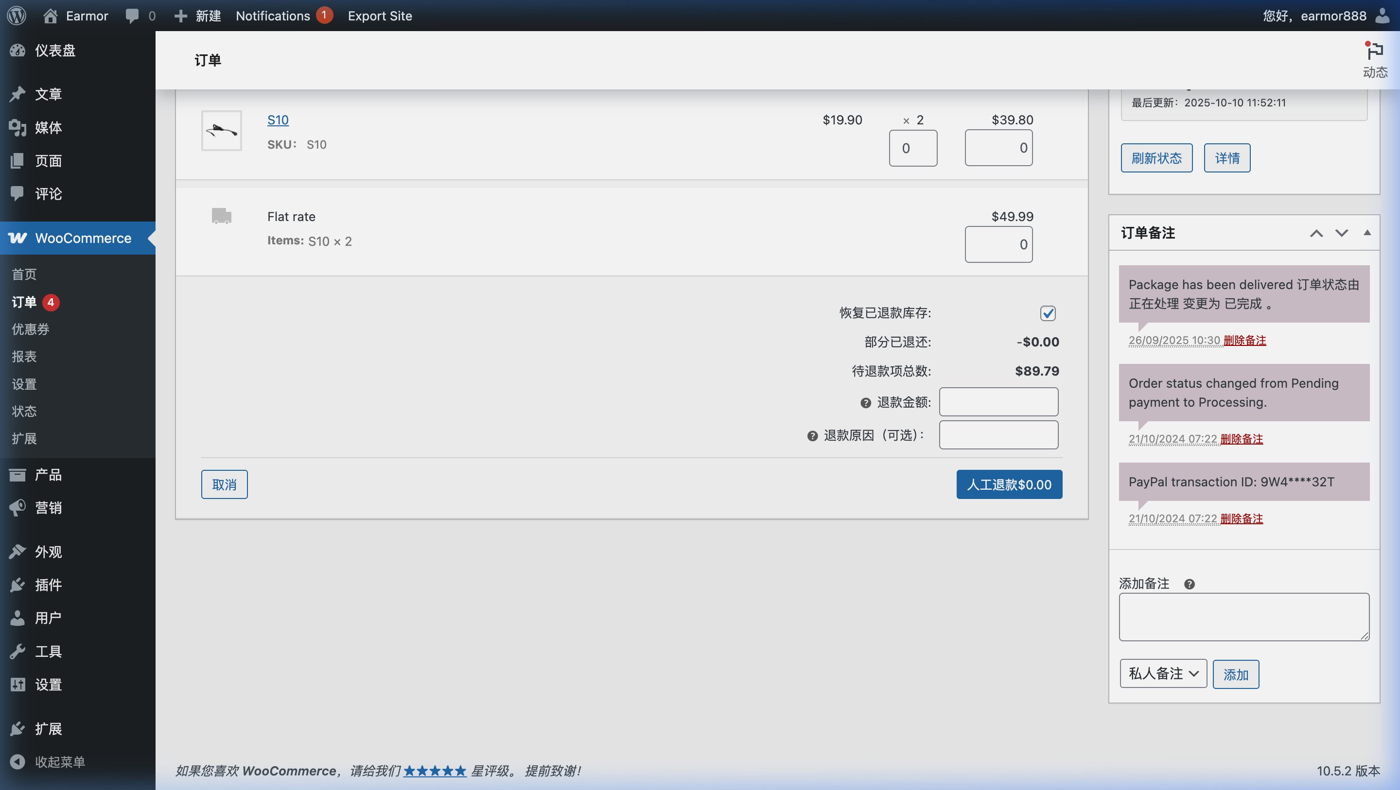Open the 动态 activity flag icon

pos(1375,51)
